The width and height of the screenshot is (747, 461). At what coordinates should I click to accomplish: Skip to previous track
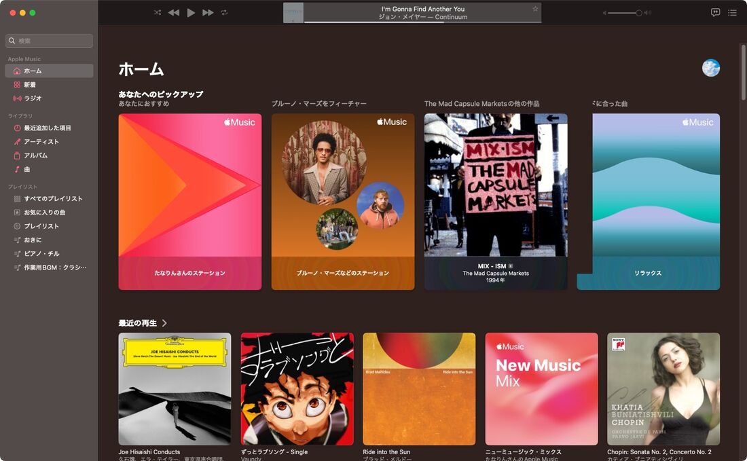(x=174, y=13)
